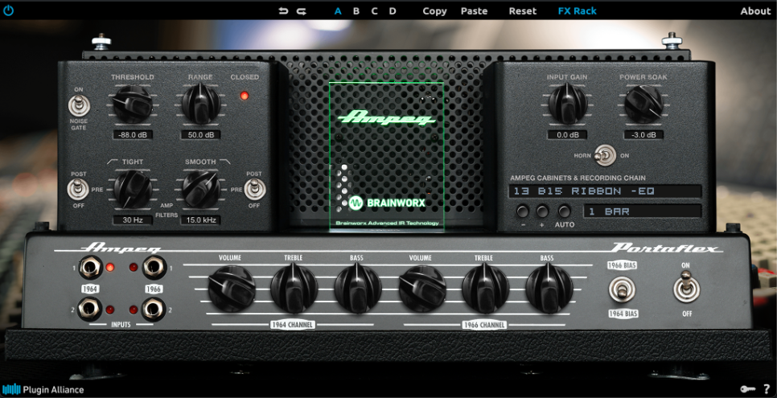777x398 pixels.
Task: Click the 1964 Channel Bass knob
Action: (358, 289)
